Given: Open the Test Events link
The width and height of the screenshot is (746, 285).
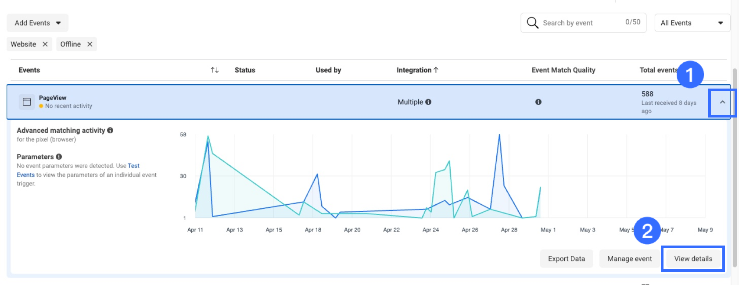Looking at the screenshot, I should (x=133, y=166).
